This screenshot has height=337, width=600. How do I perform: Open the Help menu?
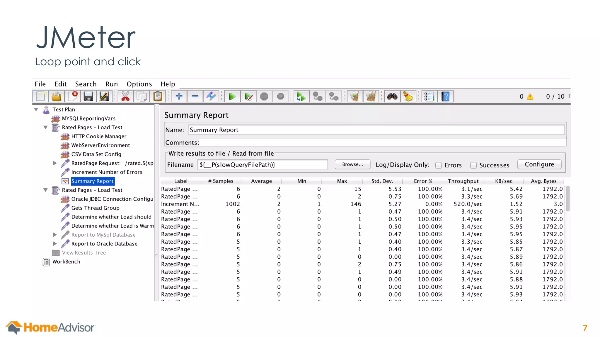pyautogui.click(x=168, y=84)
